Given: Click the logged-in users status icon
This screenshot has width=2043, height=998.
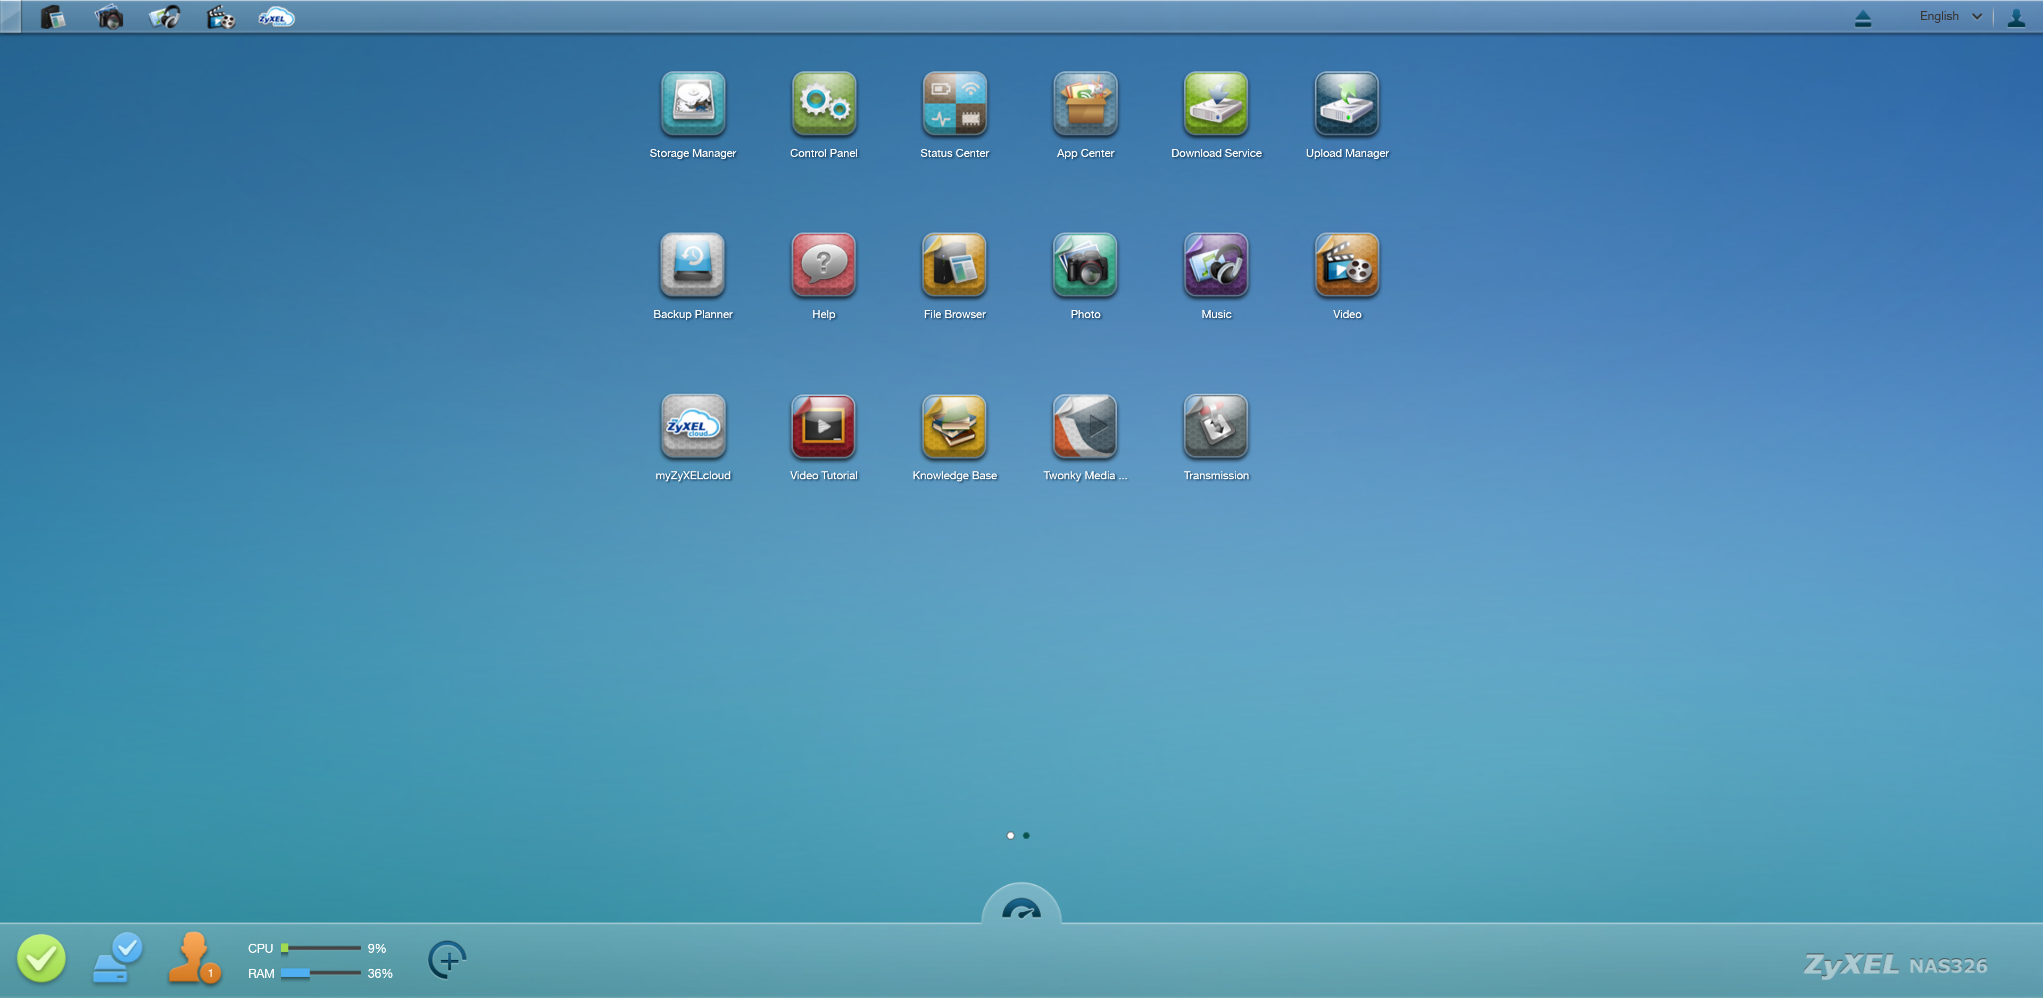Looking at the screenshot, I should (193, 958).
